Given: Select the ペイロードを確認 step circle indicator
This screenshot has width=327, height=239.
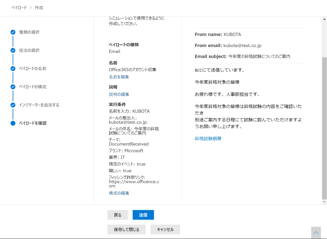Looking at the screenshot, I should click(x=13, y=123).
